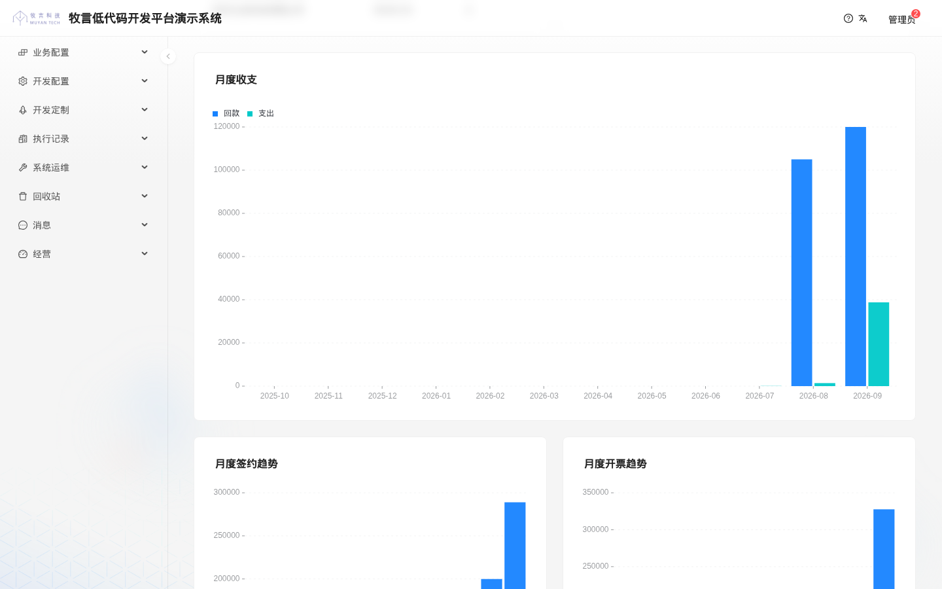Click the 350000 y-axis value
The image size is (942, 589).
595,492
